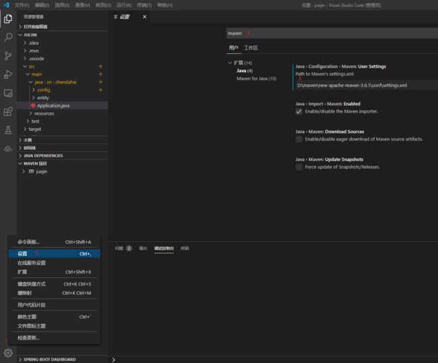Screen dimensions: 438x363
Task: Open the Remote Explorer icon
Action: (x=8, y=93)
